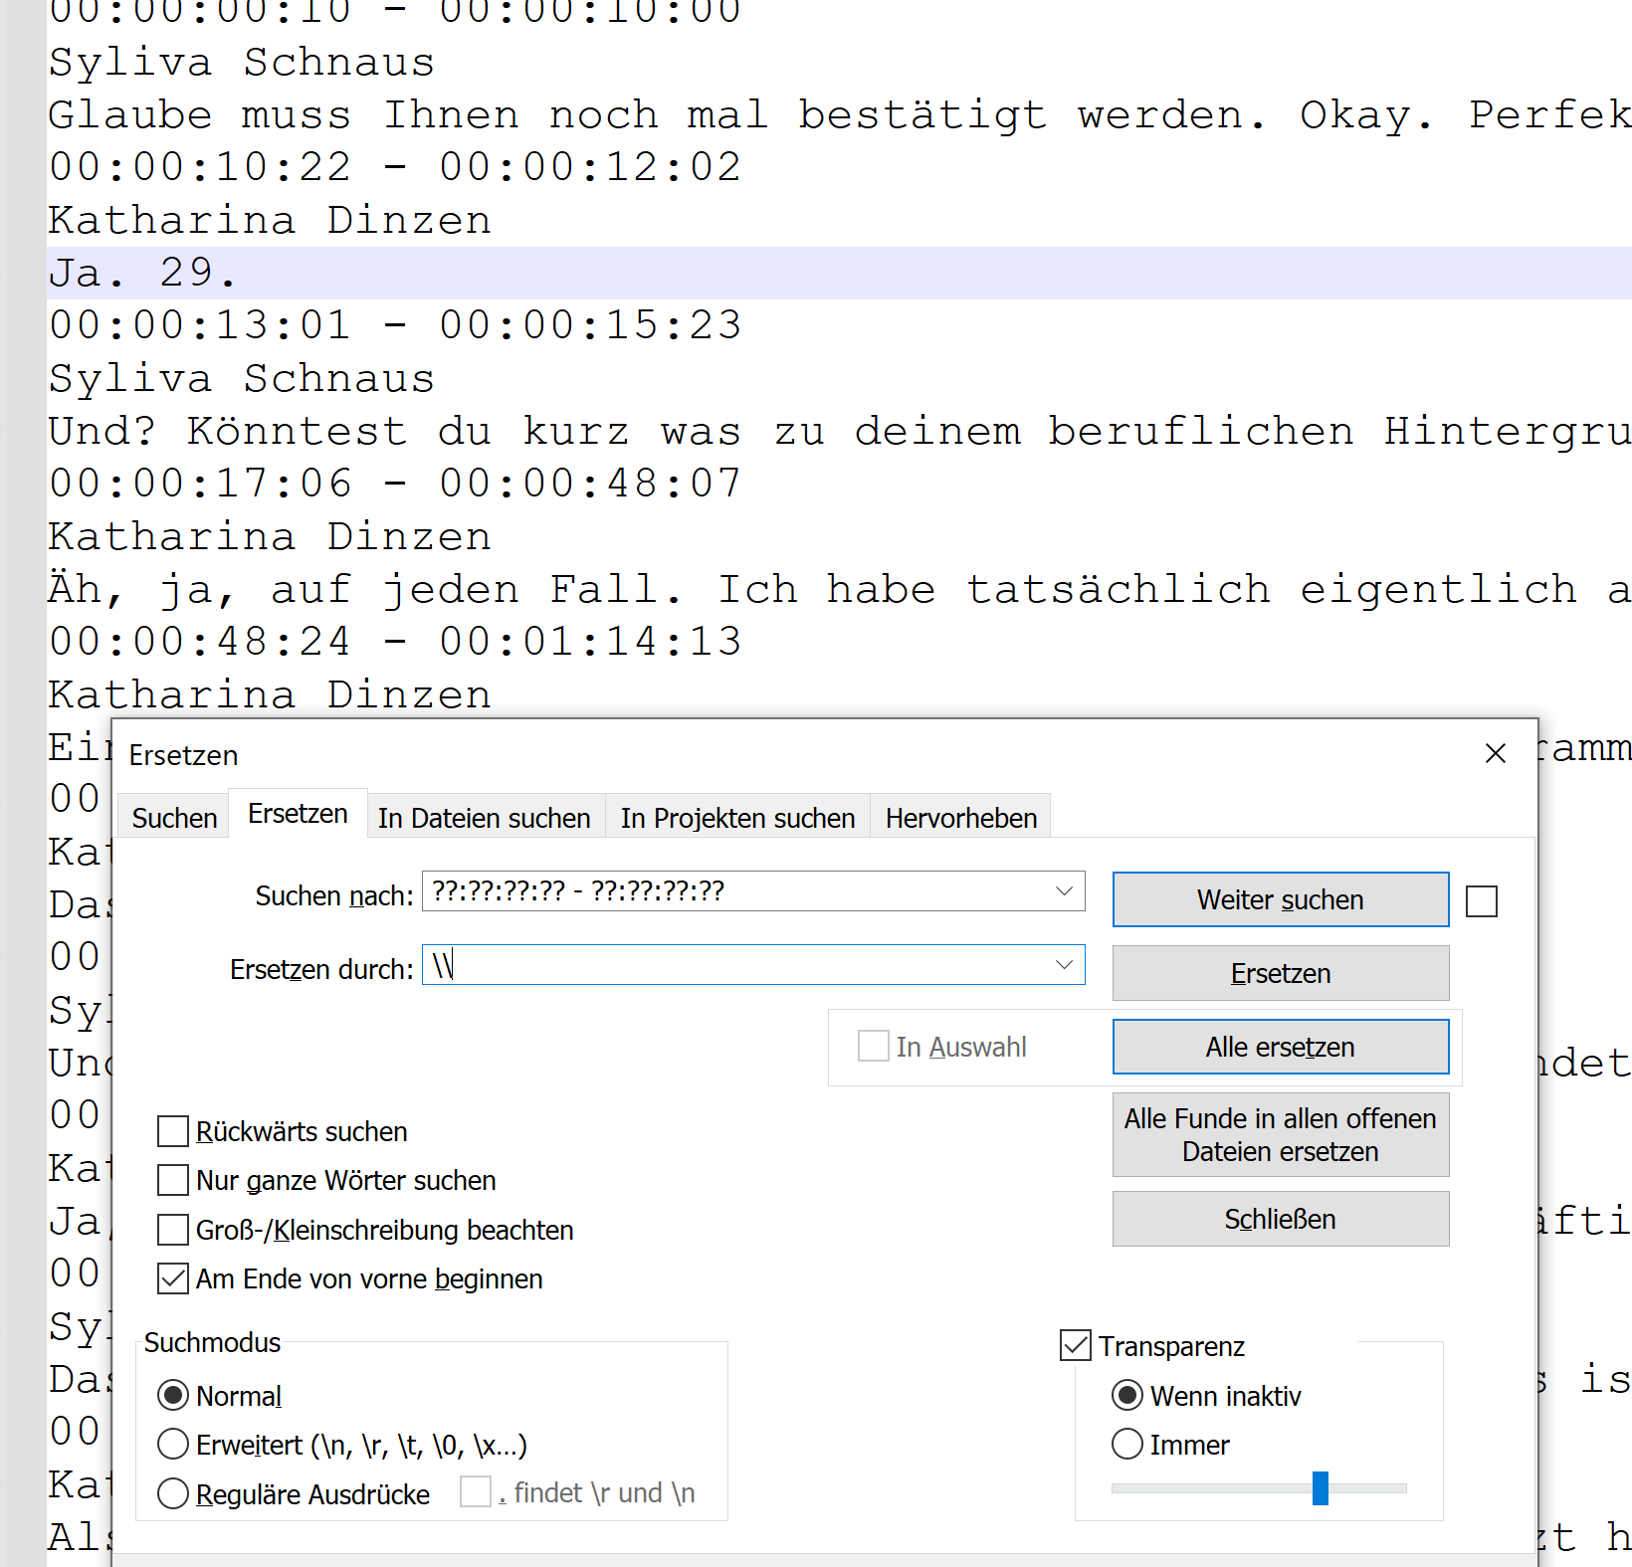This screenshot has width=1632, height=1567.
Task: Expand the Suchen nach dropdown history
Action: 1064,891
